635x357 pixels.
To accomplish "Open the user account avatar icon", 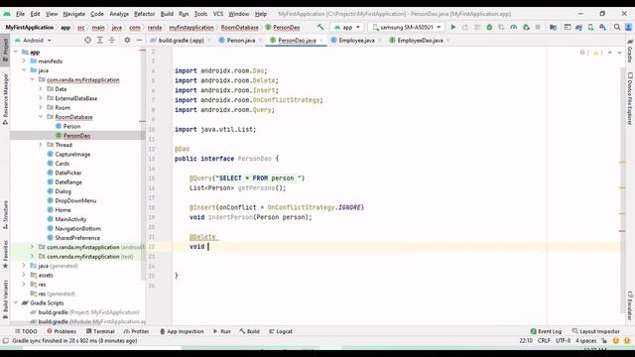I will [628, 27].
